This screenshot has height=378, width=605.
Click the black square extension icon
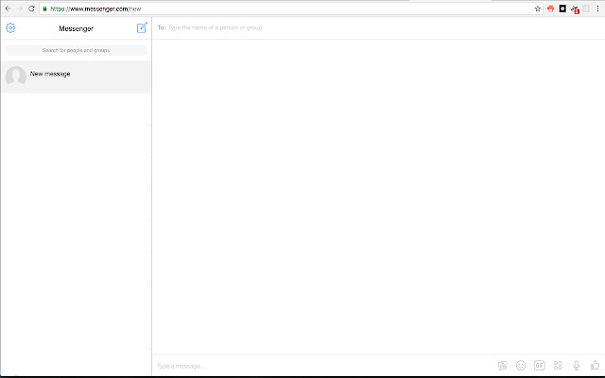[562, 9]
